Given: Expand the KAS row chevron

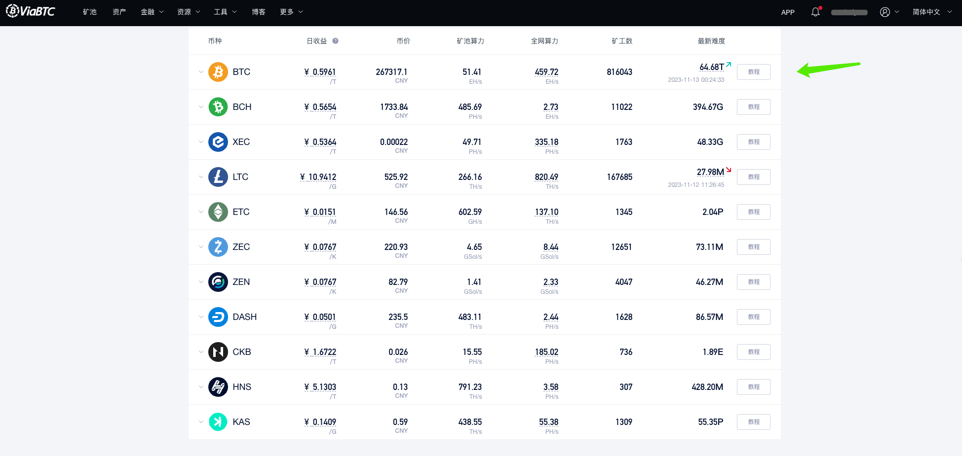Looking at the screenshot, I should (201, 422).
